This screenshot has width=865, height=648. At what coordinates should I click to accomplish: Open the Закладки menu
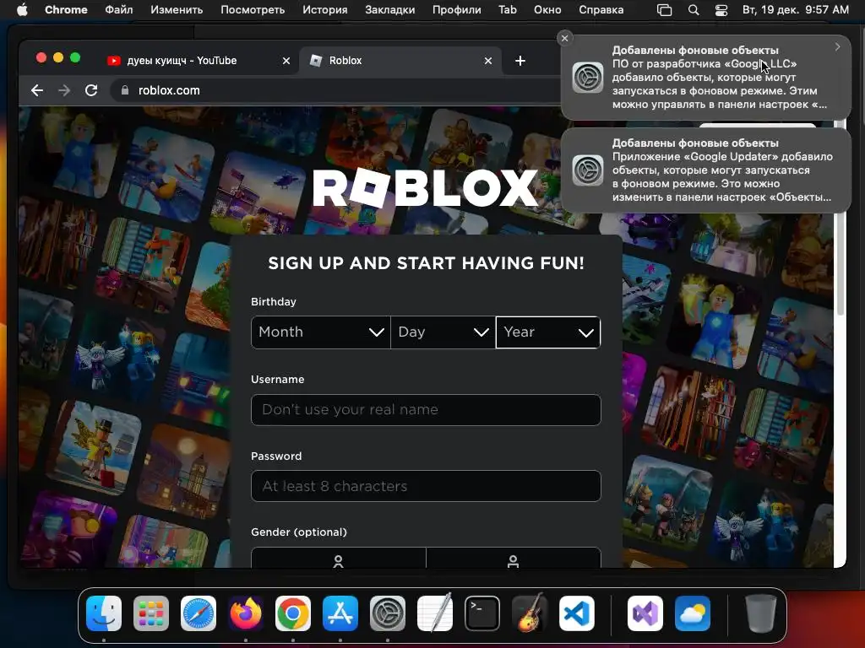click(x=390, y=10)
